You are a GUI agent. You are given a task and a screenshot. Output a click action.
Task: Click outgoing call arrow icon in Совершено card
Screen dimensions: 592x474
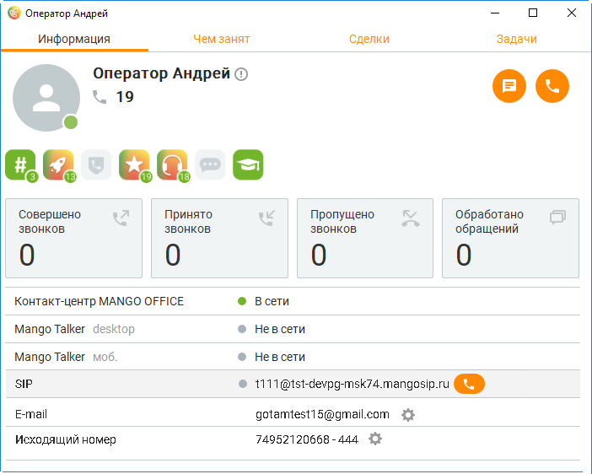coord(121,218)
